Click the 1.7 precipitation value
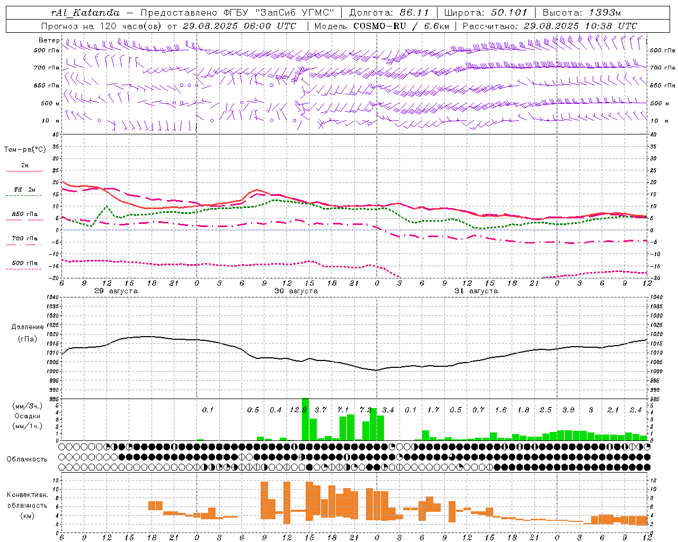The image size is (678, 542). pyautogui.click(x=433, y=410)
